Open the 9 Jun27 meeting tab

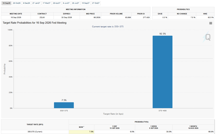coord(66,3)
